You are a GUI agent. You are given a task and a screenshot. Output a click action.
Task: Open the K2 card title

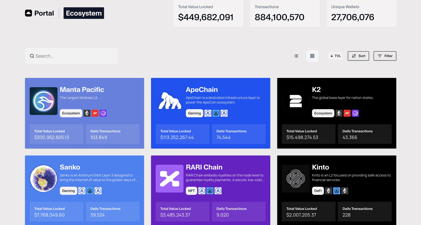(316, 89)
